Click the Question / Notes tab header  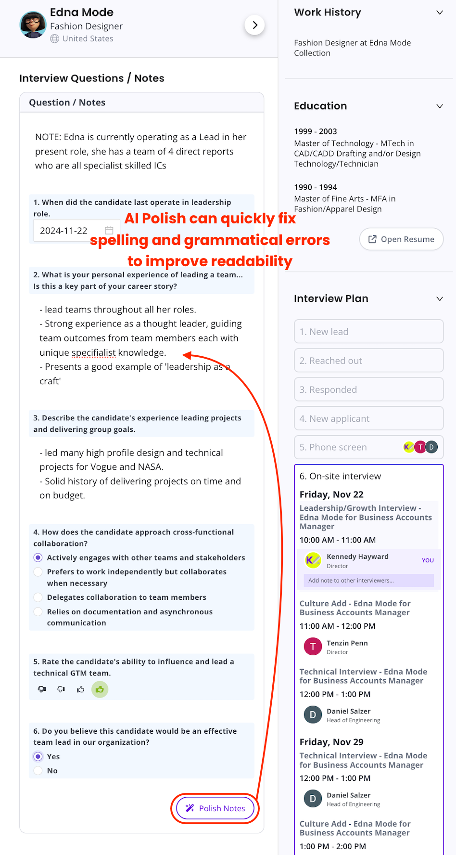pyautogui.click(x=66, y=102)
